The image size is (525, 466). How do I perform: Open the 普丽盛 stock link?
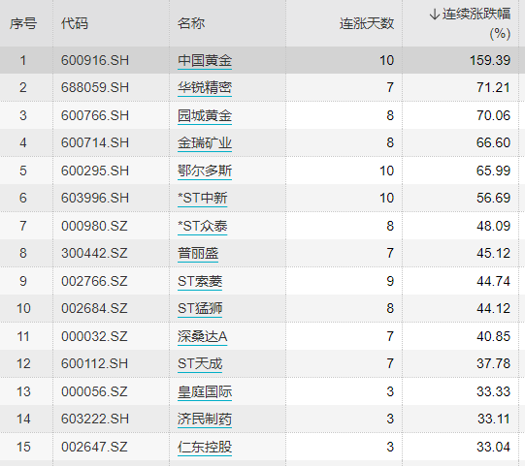[x=198, y=253]
